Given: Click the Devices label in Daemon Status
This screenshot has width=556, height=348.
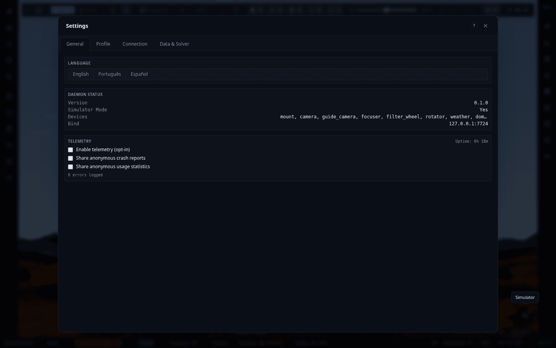Looking at the screenshot, I should click(x=78, y=117).
